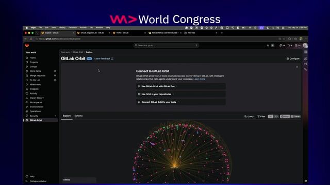The width and height of the screenshot is (330, 185).
Task: Focus the Search or go to field
Action: click(x=166, y=45)
